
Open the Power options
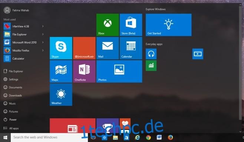[x=10, y=120]
